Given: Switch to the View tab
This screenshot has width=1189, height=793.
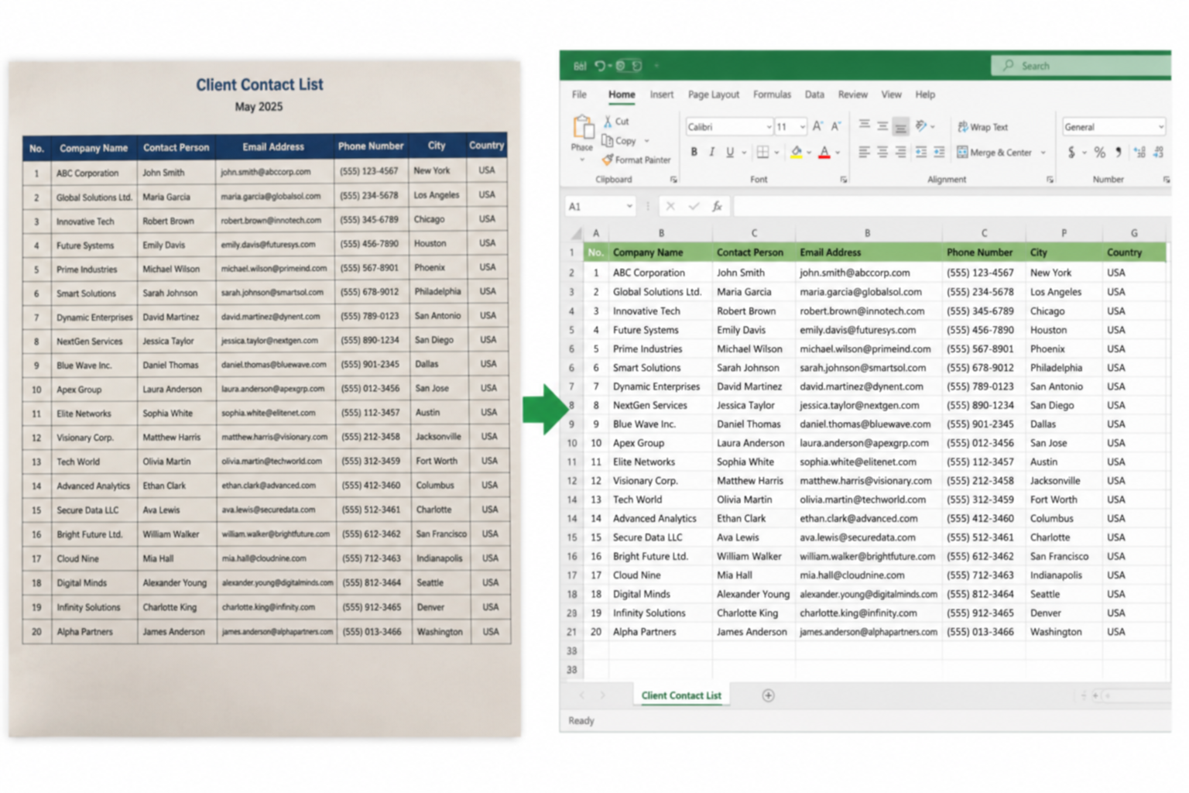Looking at the screenshot, I should [x=891, y=94].
